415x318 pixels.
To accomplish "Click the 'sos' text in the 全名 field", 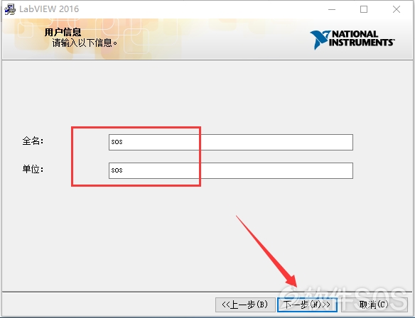I will [117, 142].
